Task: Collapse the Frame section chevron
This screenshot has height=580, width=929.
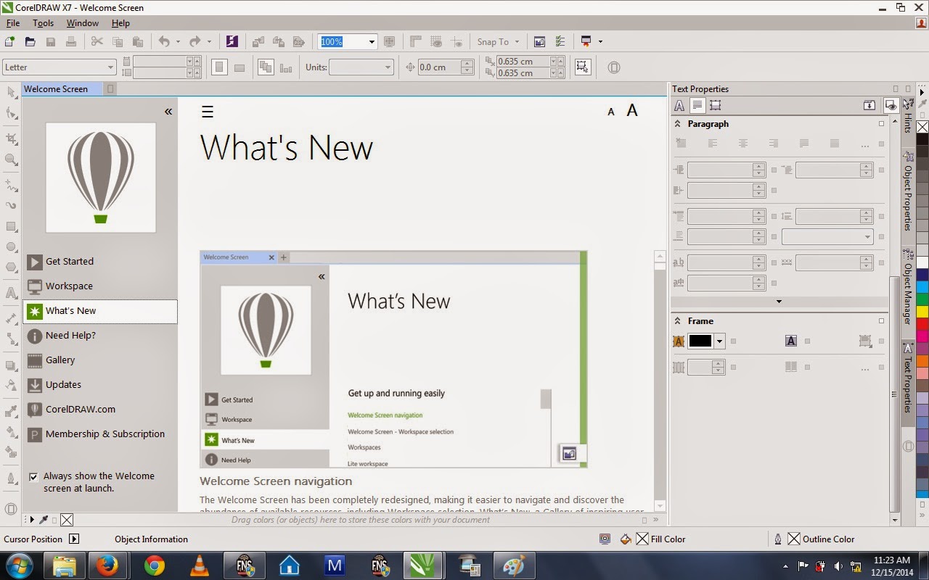Action: point(678,321)
